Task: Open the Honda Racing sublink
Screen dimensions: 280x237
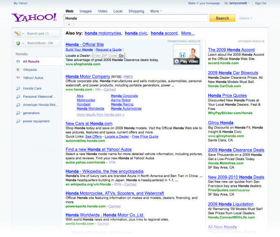Action: tap(122, 104)
